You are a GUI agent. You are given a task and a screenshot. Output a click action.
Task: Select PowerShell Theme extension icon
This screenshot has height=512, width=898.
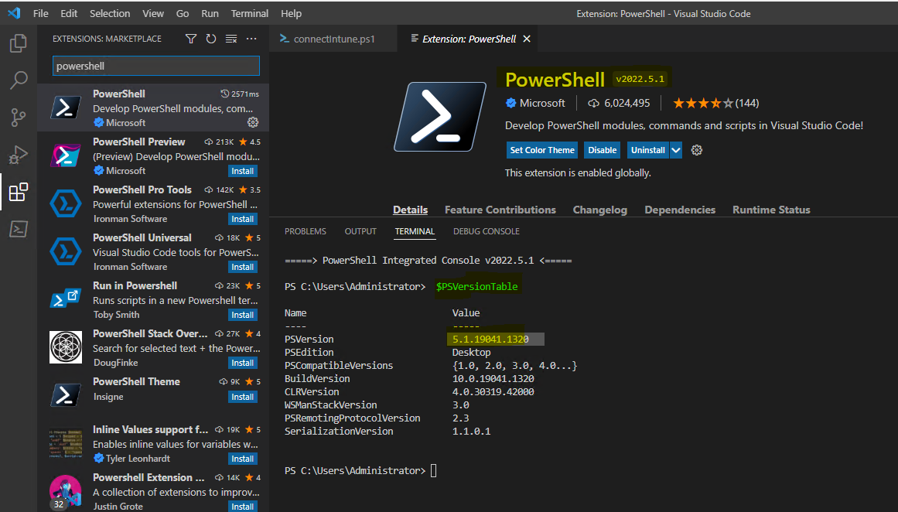click(65, 395)
